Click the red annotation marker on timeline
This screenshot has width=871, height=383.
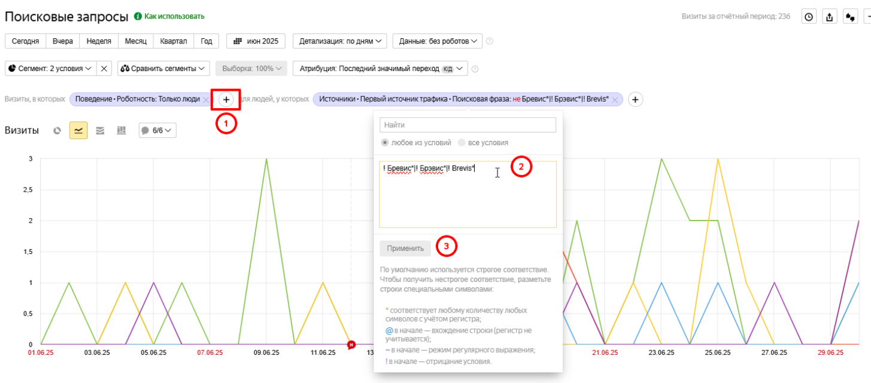351,344
